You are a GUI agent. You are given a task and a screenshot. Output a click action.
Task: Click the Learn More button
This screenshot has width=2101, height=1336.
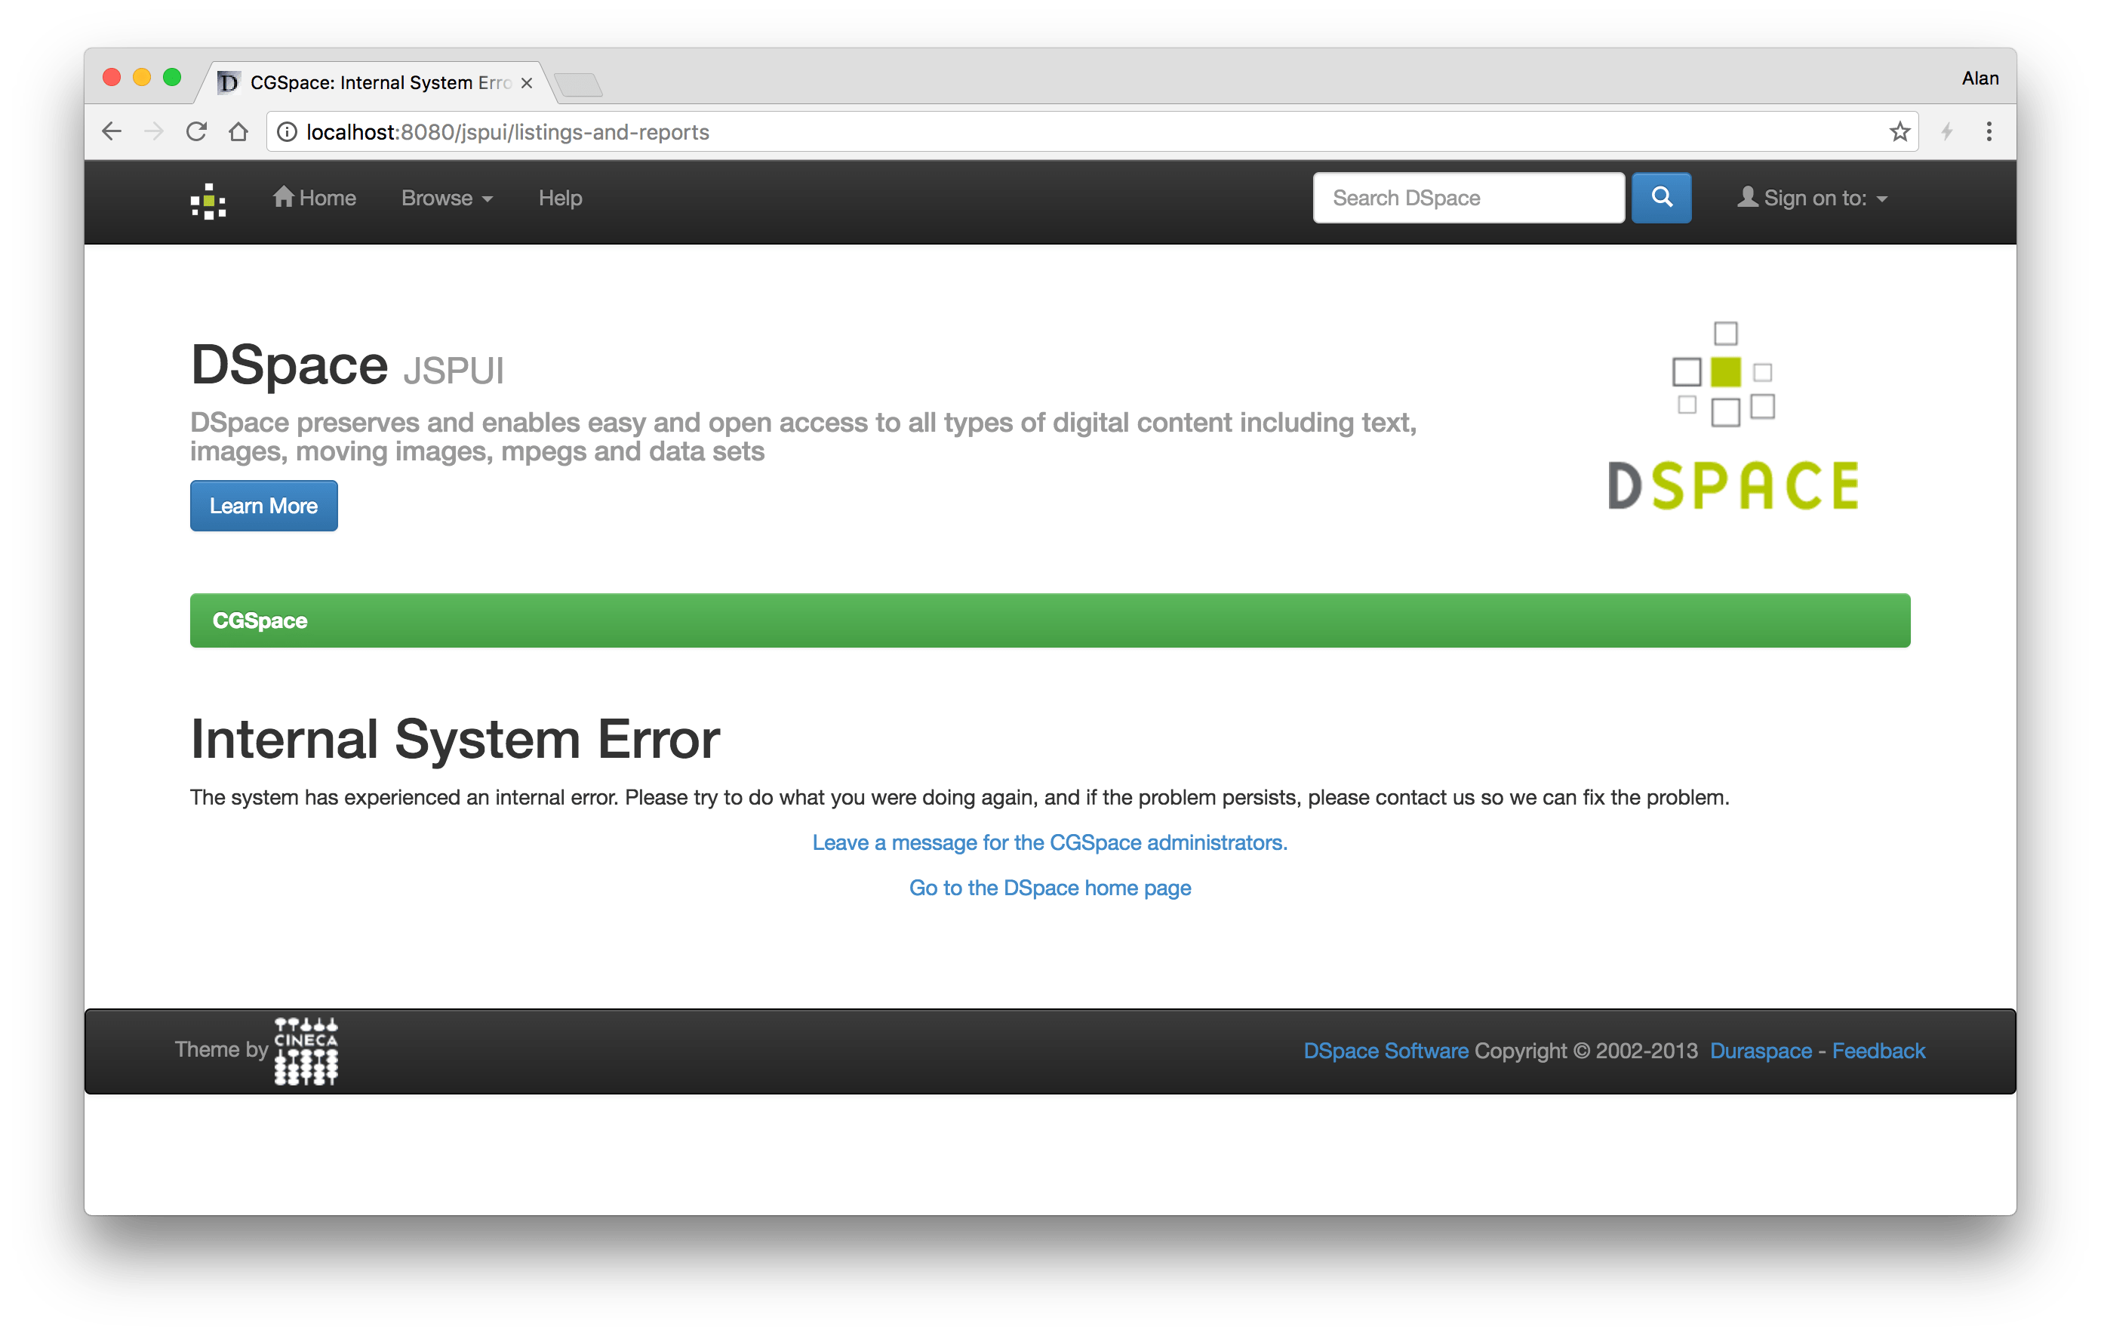(263, 506)
